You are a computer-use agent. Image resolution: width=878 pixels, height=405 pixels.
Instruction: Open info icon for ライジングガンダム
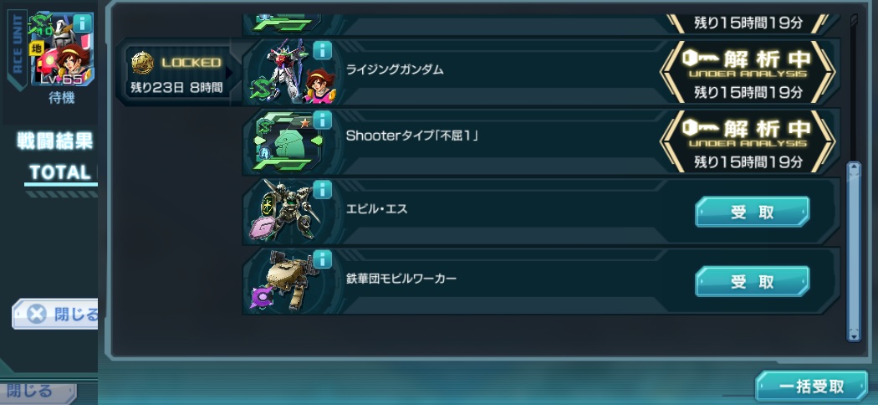[322, 50]
